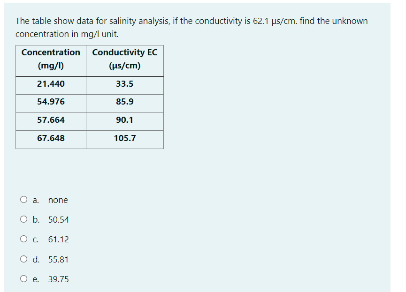Select the table cell showing 105.7
The height and width of the screenshot is (292, 406).
click(124, 138)
